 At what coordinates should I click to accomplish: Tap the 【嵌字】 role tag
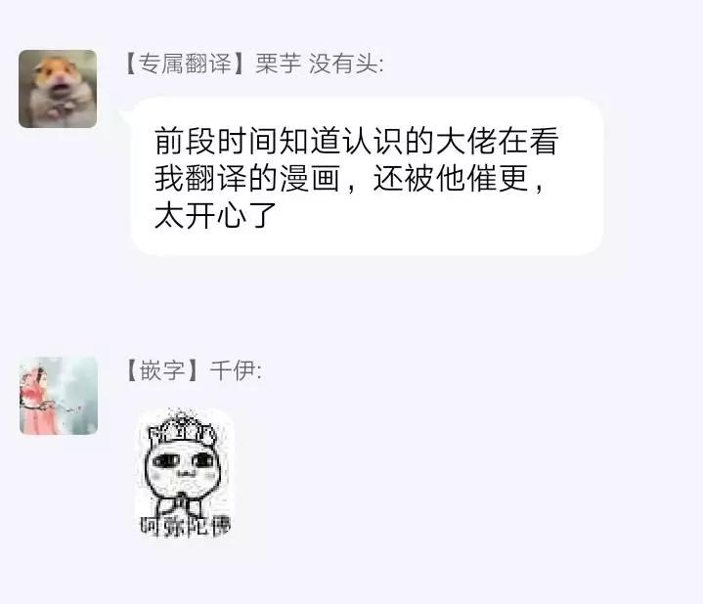(x=162, y=371)
